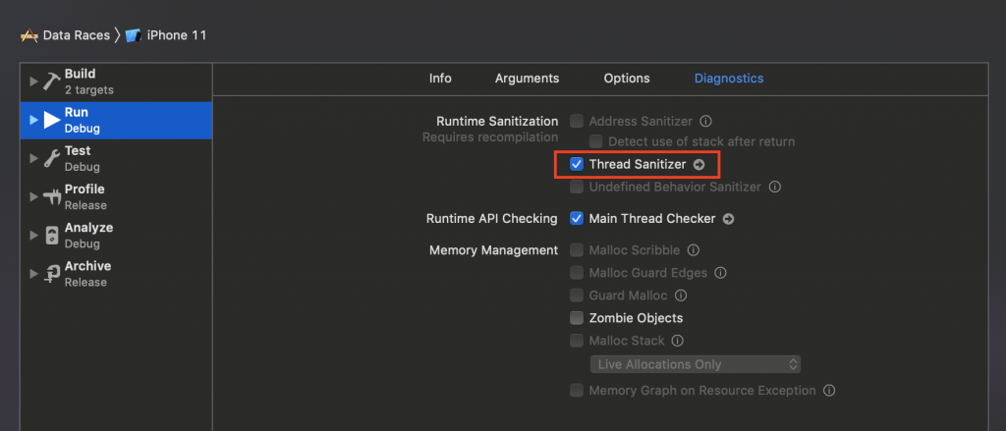Click info icon next to Address Sanitizer
1006x431 pixels.
pos(704,122)
